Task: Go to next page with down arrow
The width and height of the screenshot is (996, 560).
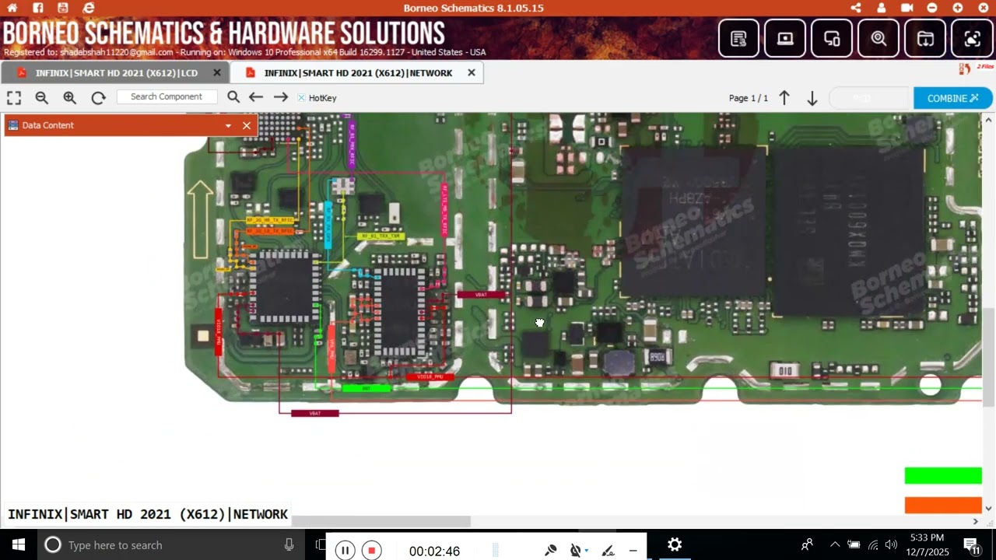Action: click(812, 98)
